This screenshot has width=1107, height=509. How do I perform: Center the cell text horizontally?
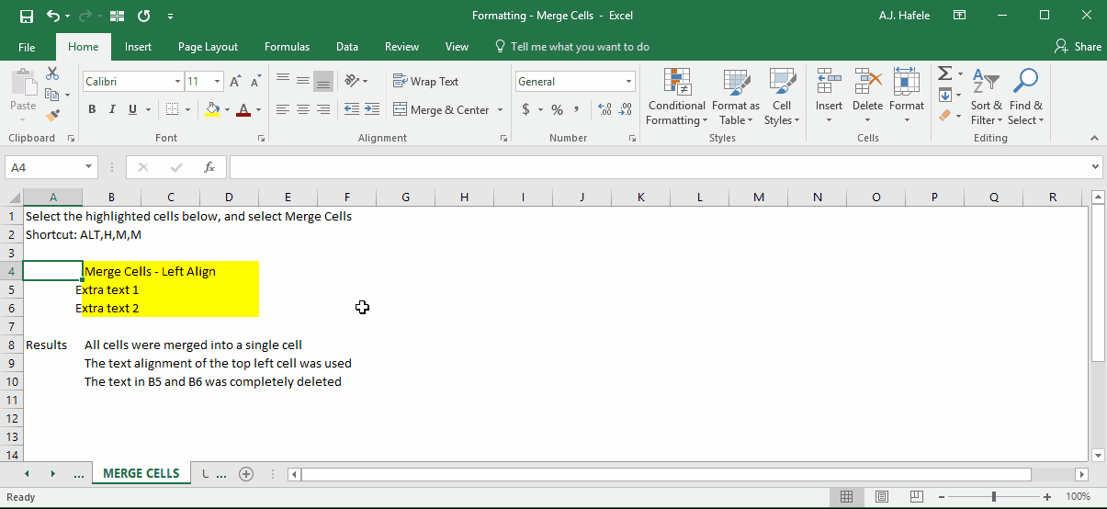click(x=303, y=109)
